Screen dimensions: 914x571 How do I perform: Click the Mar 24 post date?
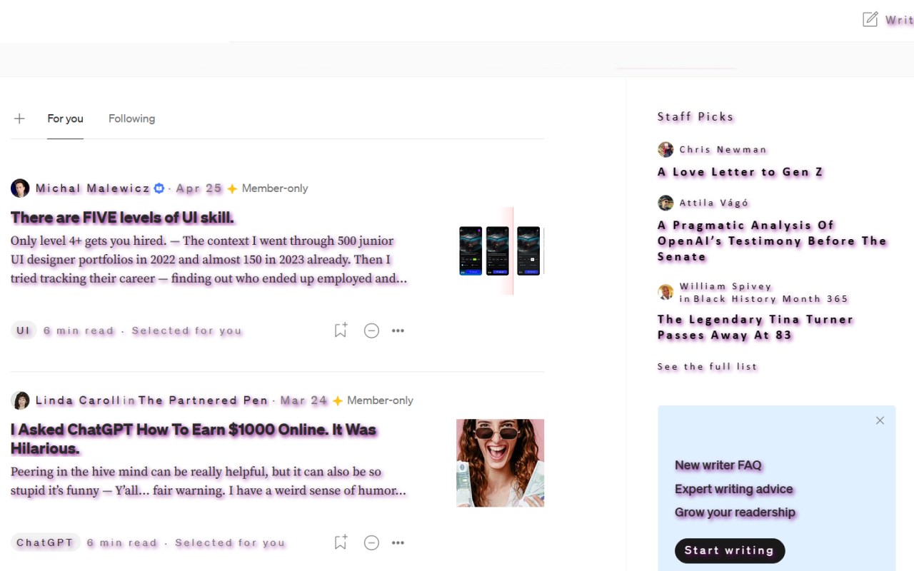click(304, 400)
